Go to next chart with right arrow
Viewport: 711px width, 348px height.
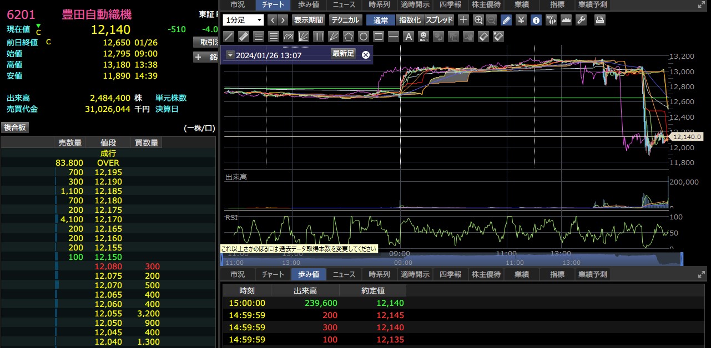283,20
